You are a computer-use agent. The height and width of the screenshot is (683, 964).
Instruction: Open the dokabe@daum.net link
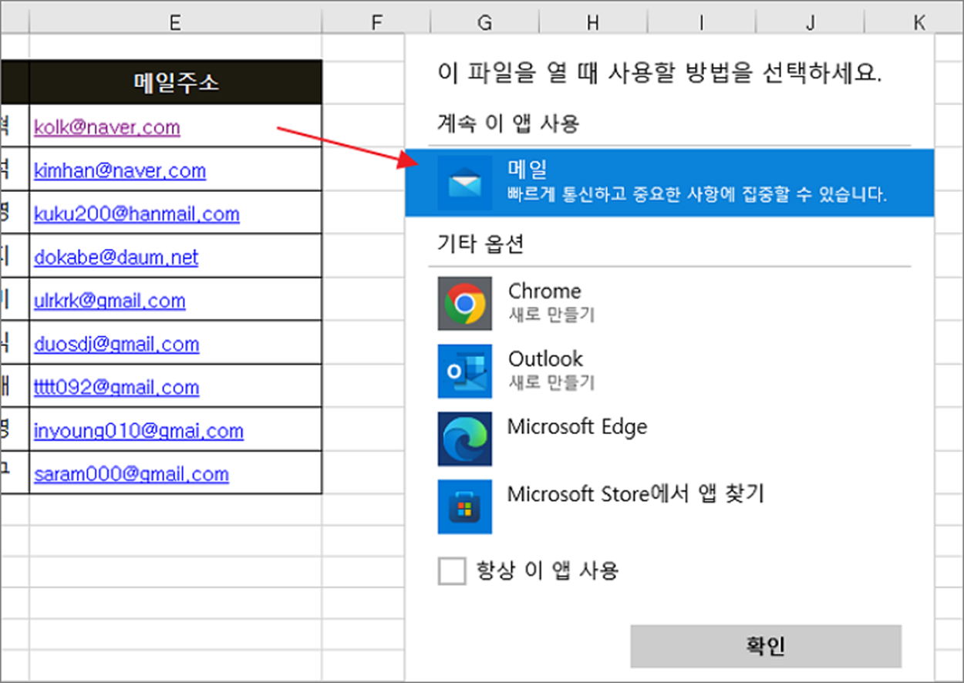[x=116, y=257]
